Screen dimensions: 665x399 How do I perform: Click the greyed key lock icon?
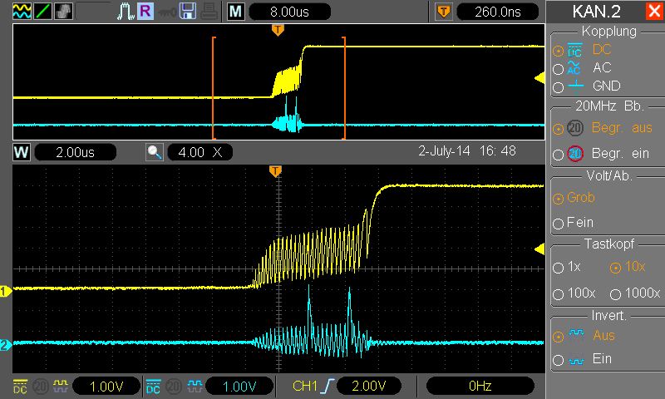167,12
